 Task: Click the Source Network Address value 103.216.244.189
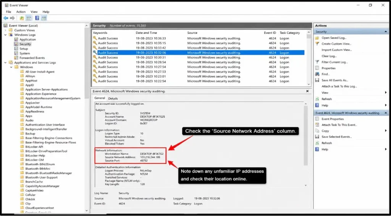tap(150, 157)
